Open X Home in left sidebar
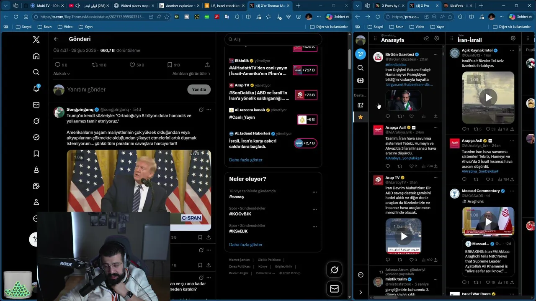Viewport: 536px width, 301px height. (x=36, y=56)
